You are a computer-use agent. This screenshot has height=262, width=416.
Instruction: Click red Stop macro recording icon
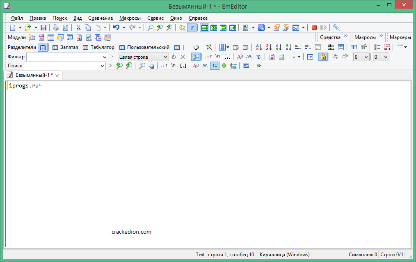coord(314,28)
